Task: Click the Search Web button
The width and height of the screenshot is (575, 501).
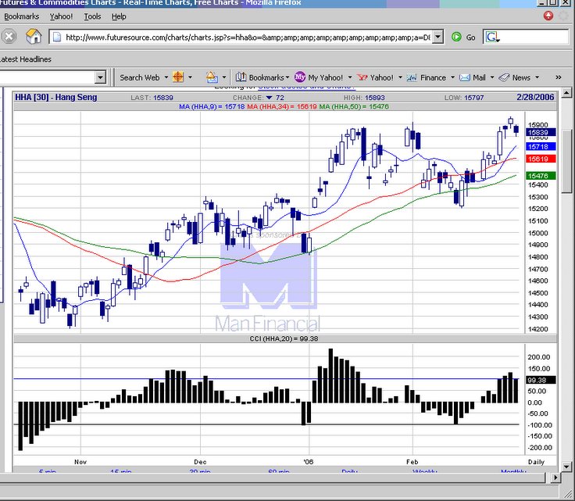Action: click(140, 77)
